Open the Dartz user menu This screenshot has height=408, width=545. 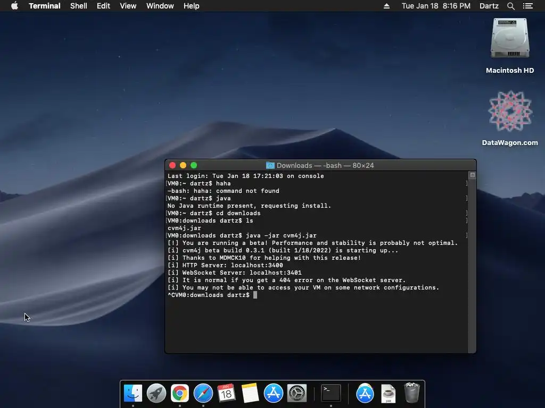pos(489,6)
